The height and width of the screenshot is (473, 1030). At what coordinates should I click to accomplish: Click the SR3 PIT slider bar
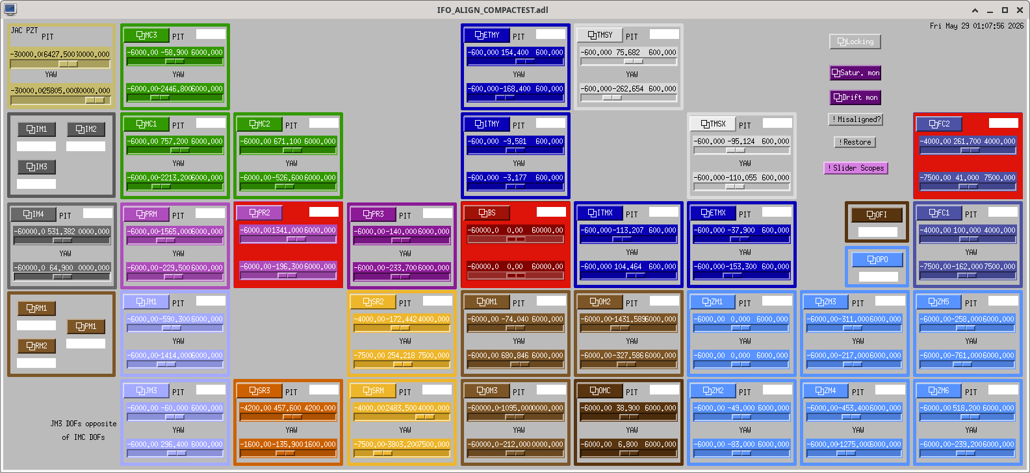[x=288, y=417]
